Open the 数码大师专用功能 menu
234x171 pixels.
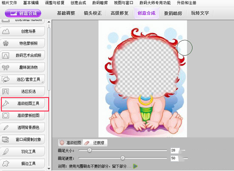[155, 3]
